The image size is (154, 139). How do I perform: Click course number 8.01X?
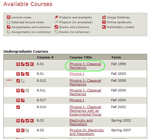point(42,107)
